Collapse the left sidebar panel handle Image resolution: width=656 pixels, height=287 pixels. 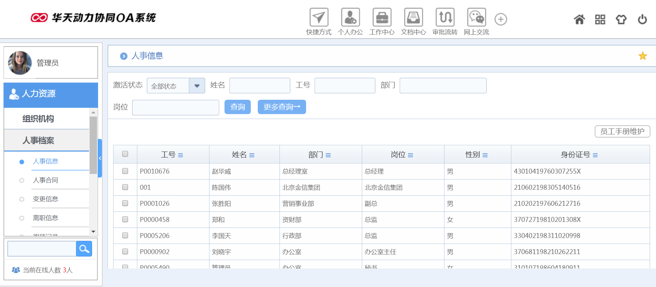click(x=100, y=158)
